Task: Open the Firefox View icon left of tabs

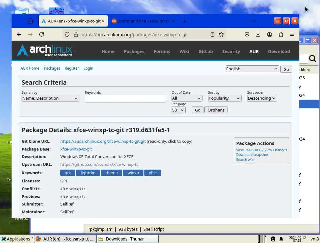Action: pyautogui.click(x=30, y=21)
